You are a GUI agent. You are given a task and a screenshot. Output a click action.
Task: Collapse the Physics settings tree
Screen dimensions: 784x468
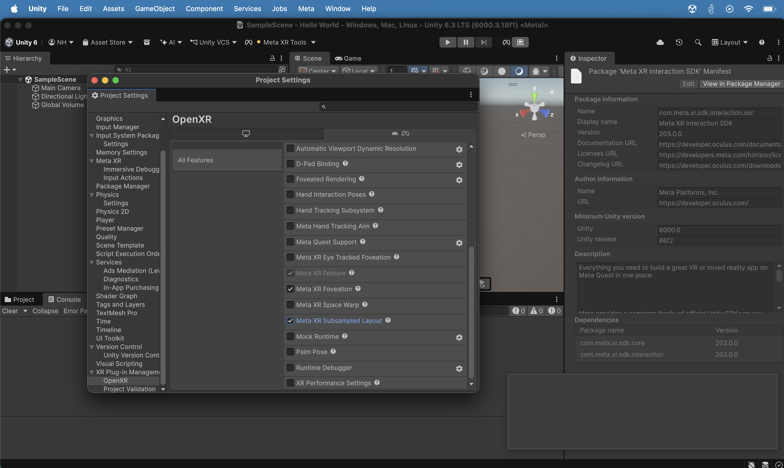(x=92, y=195)
